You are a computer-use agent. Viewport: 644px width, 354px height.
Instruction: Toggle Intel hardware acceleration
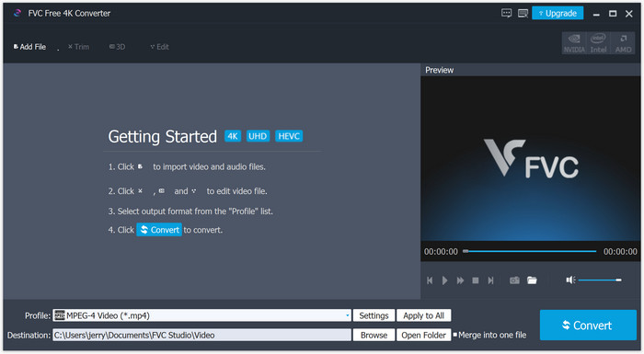point(598,43)
